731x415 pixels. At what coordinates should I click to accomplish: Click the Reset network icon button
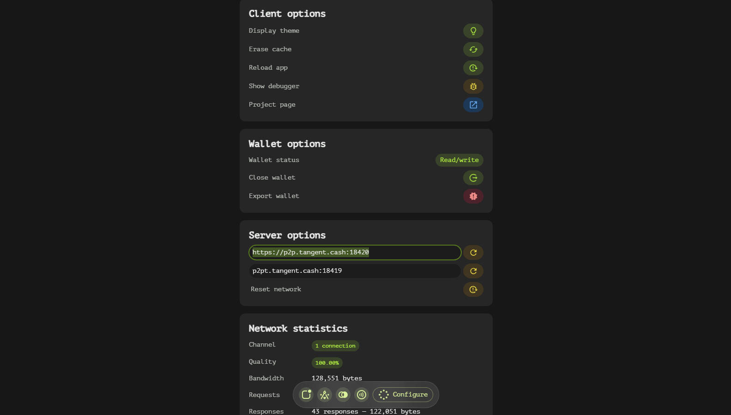473,289
